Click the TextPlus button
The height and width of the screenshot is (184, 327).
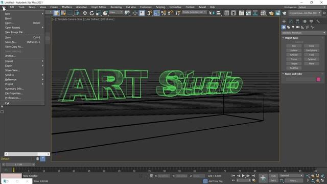pos(294,68)
